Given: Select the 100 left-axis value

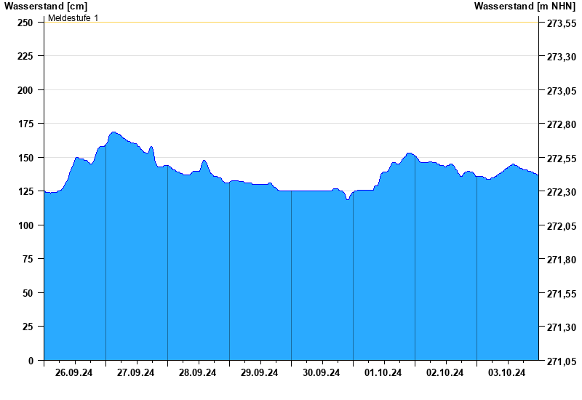Looking at the screenshot, I should (x=25, y=225).
